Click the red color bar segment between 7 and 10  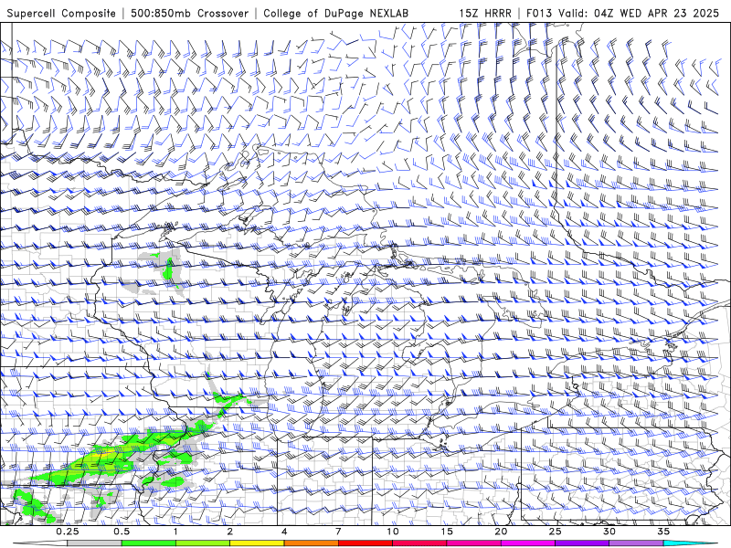365,543
